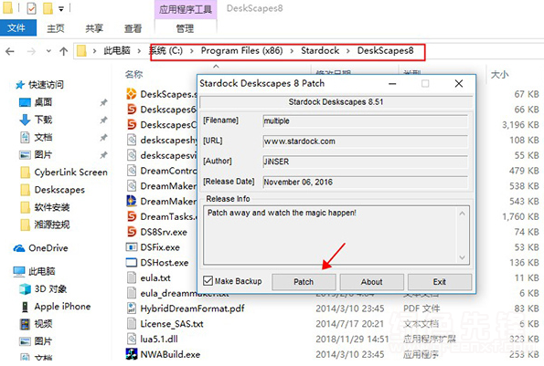Screen dimensions: 544x366
Task: Go up one folder level arrow
Action: (63, 52)
